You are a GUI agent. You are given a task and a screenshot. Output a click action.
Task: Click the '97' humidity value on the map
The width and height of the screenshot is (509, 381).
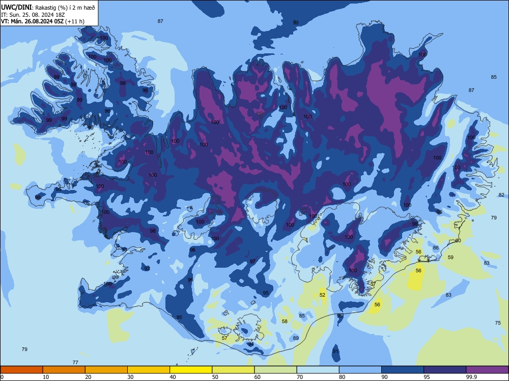(252, 262)
